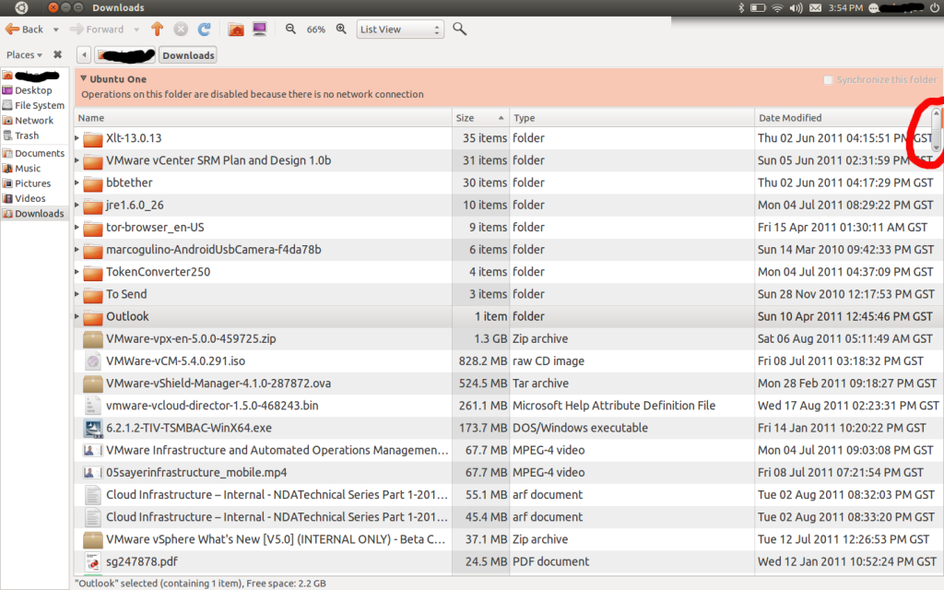The image size is (944, 590).
Task: Open the Places sidebar selector dropdown
Action: point(24,54)
